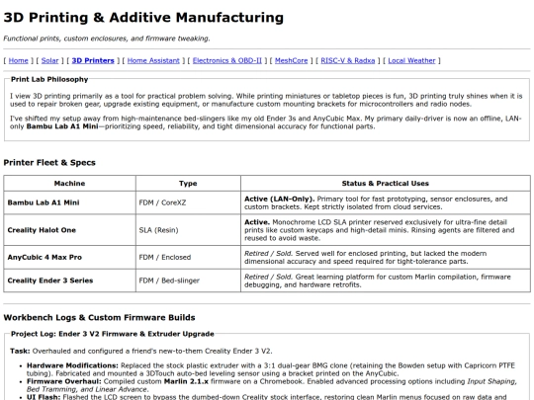Viewport: 534px width, 400px height.
Task: Click the Status & Practical Uses header
Action: click(x=386, y=184)
